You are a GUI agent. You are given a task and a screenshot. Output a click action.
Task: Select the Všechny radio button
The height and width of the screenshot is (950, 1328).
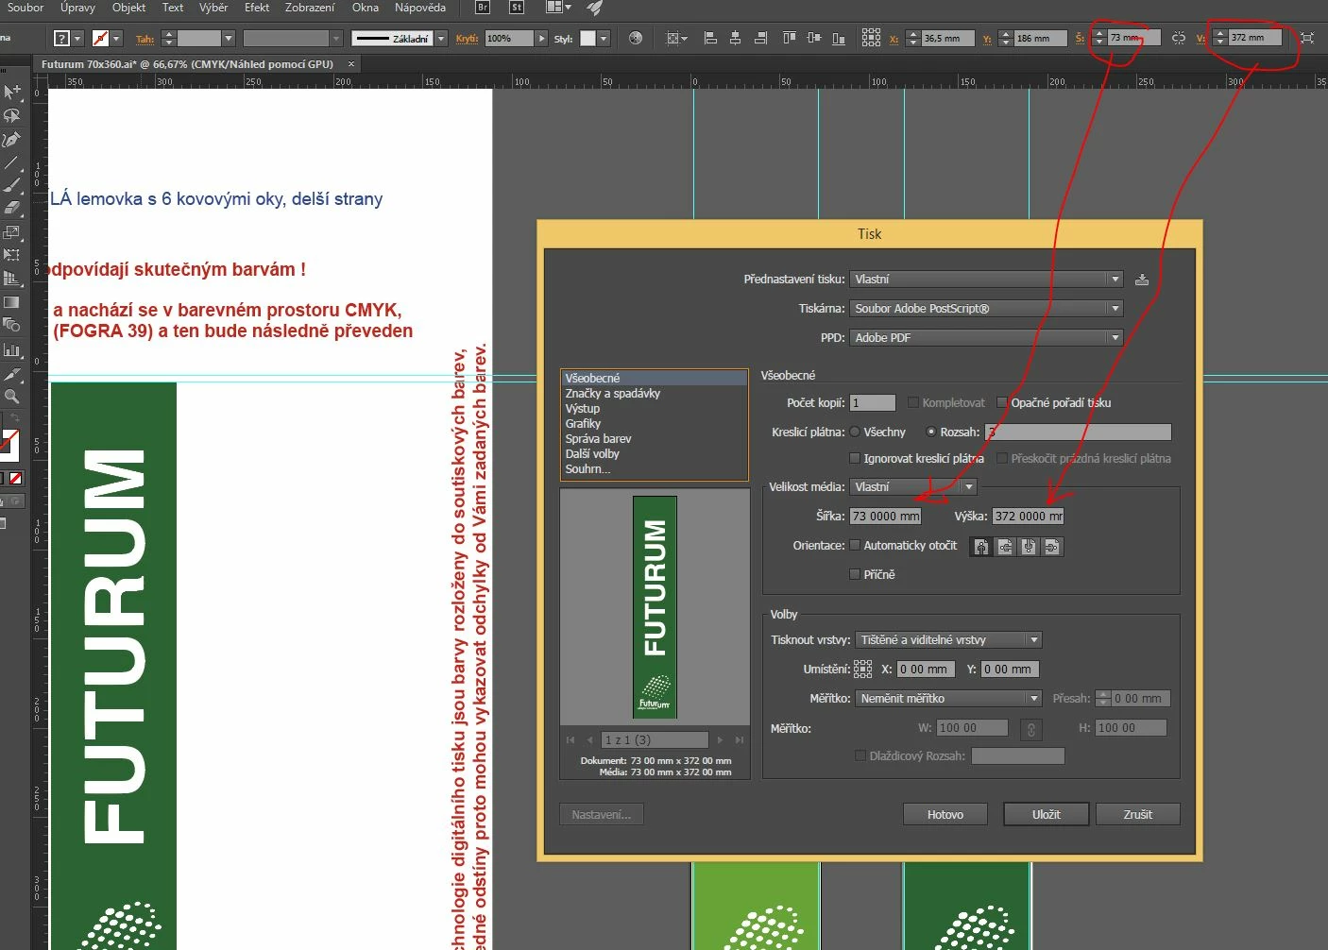tap(855, 432)
